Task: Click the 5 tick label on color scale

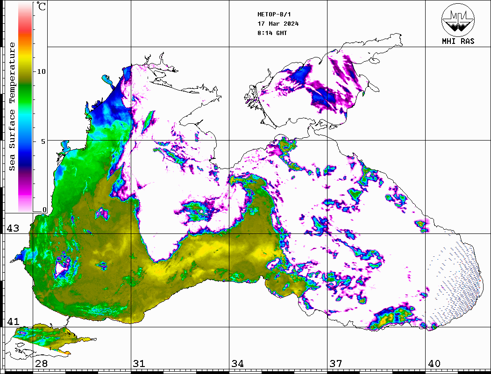Action: point(44,141)
